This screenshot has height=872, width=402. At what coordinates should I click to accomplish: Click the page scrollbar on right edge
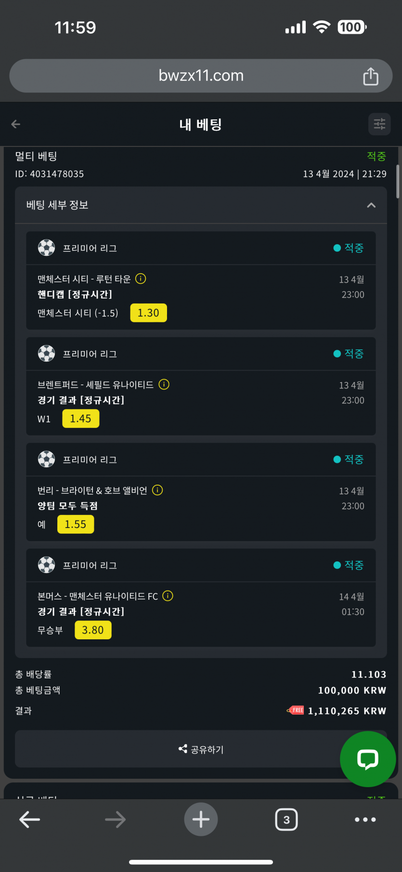click(x=398, y=182)
